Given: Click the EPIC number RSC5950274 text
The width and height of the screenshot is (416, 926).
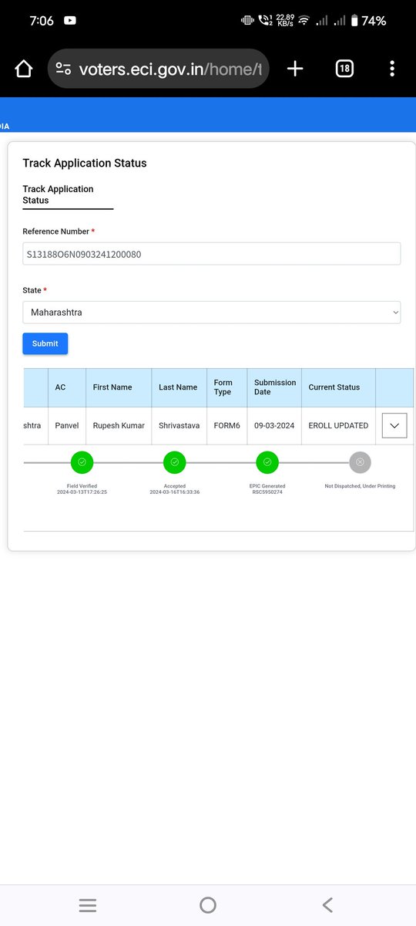Looking at the screenshot, I should 267,492.
